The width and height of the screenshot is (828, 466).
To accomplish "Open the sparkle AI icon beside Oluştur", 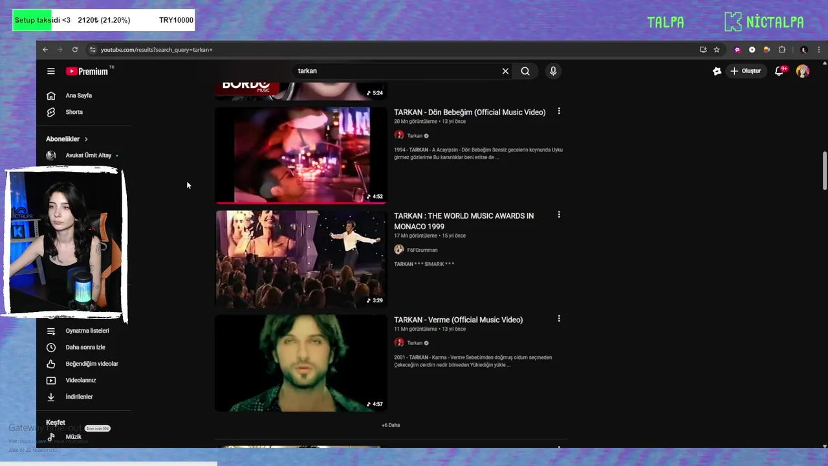I will tap(717, 71).
